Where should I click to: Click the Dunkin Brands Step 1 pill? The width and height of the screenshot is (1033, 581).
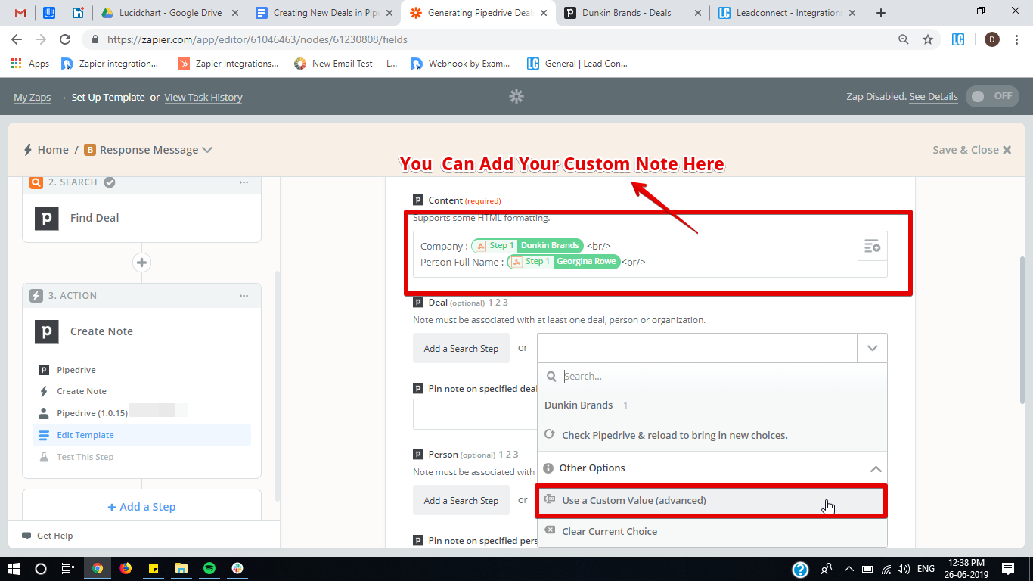527,245
